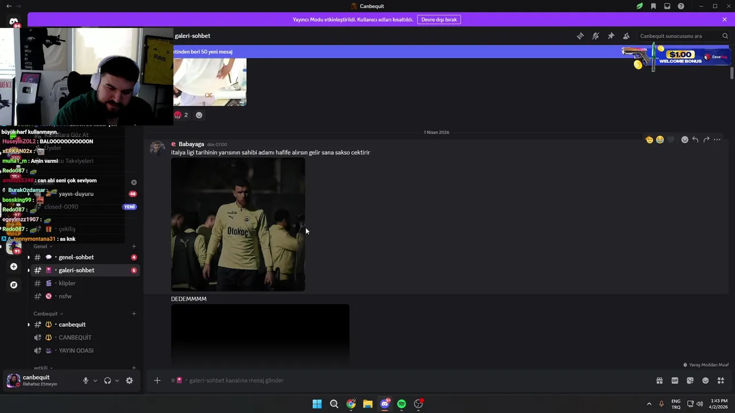Open Babayaga's avatar profile
This screenshot has width=735, height=413.
(x=157, y=148)
